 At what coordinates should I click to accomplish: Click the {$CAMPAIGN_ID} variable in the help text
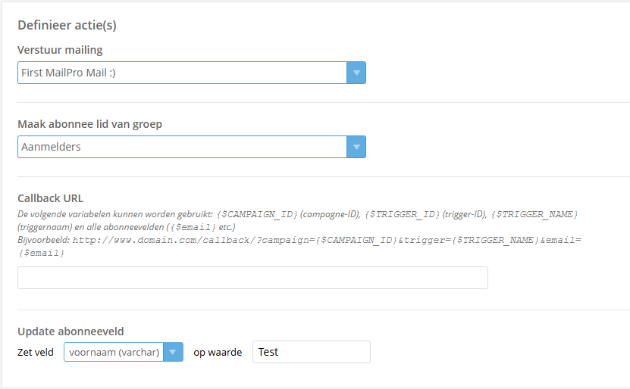tap(255, 215)
